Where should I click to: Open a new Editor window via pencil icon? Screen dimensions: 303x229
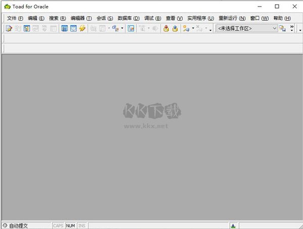[9, 29]
